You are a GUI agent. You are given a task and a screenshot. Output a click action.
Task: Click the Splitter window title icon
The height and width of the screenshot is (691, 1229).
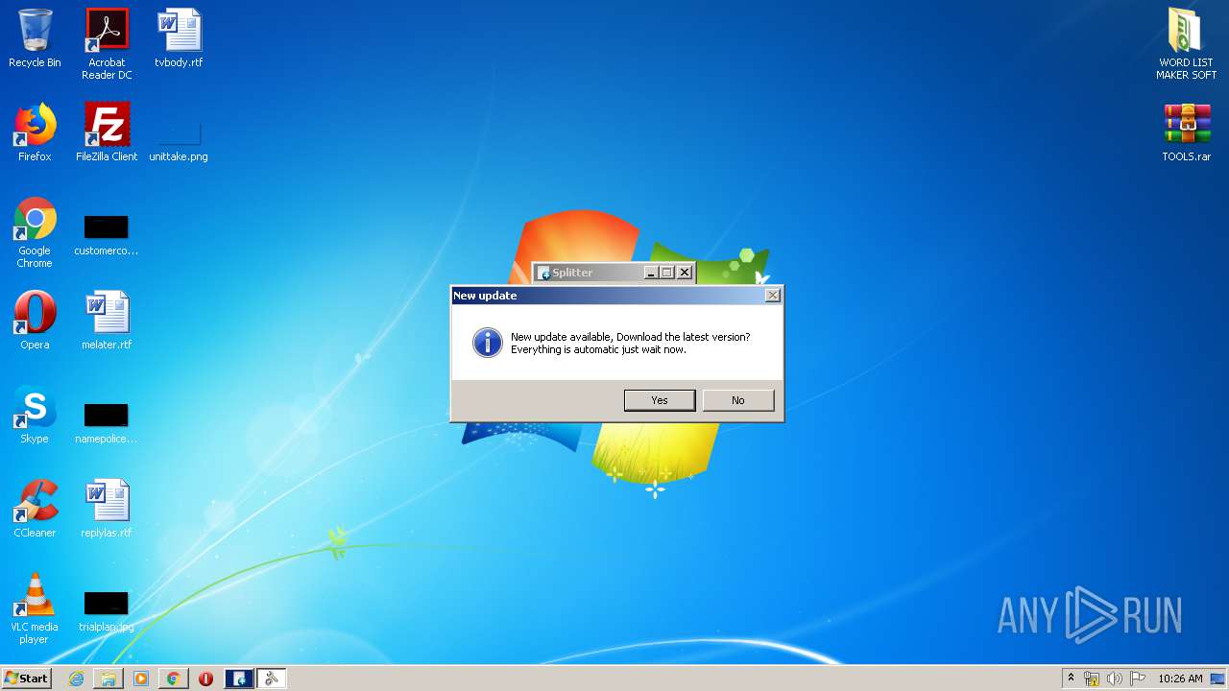[x=543, y=273]
